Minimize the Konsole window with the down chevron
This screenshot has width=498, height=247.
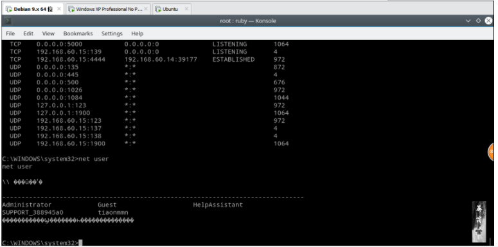point(468,21)
